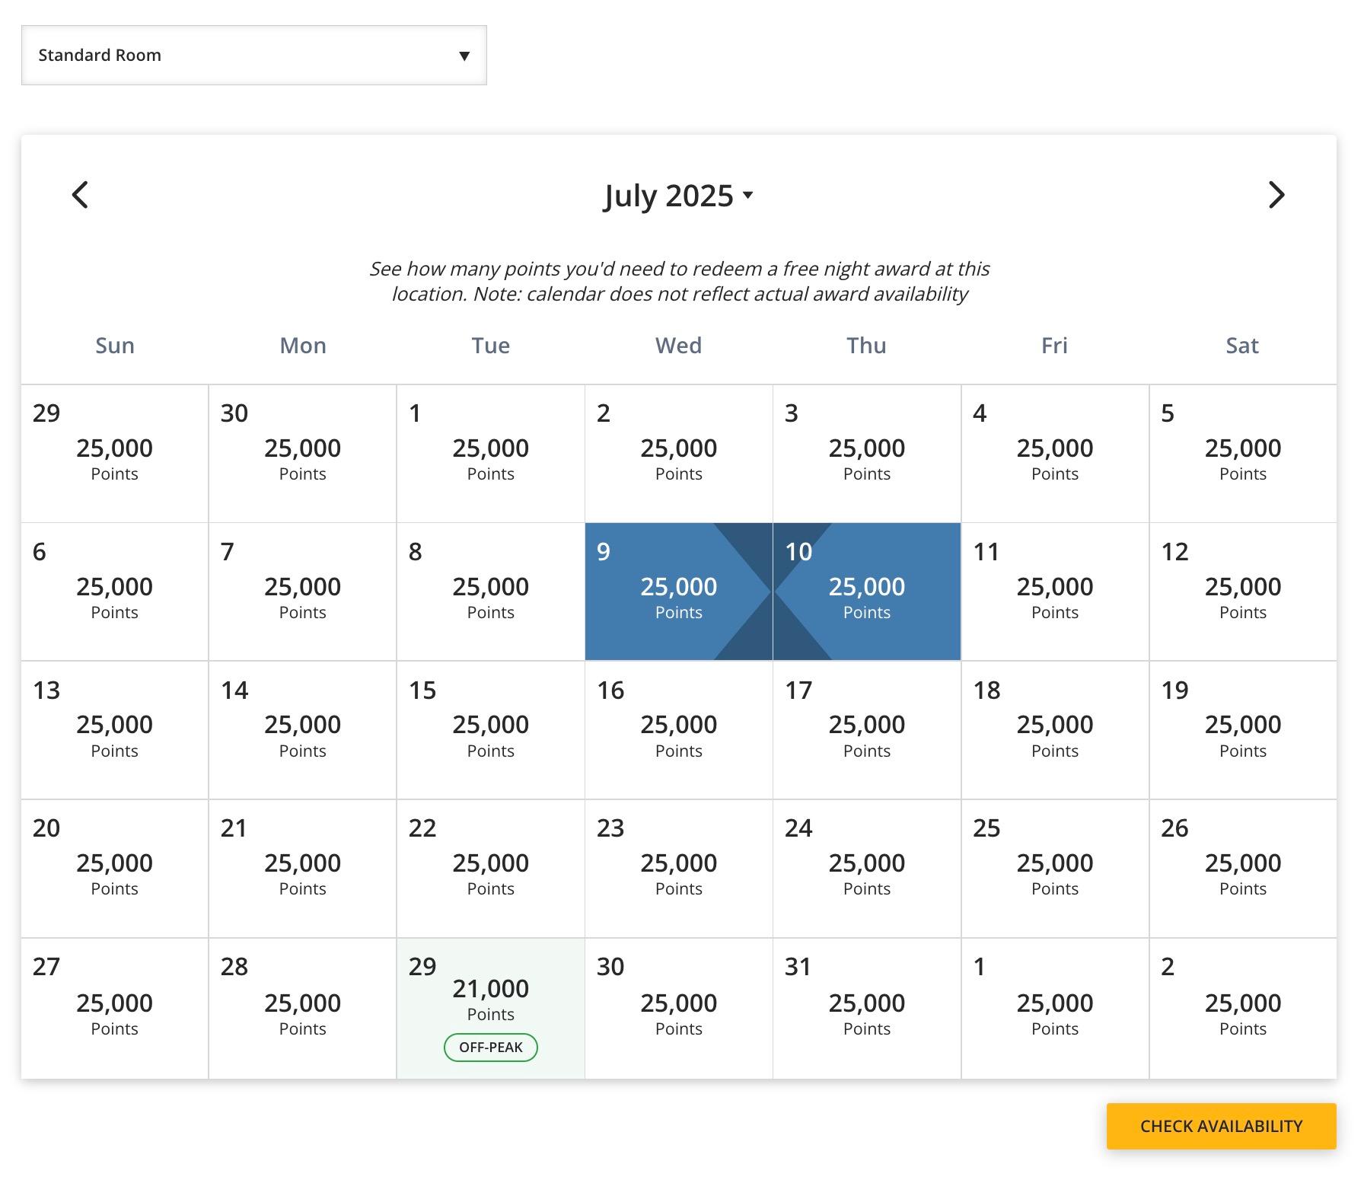Screen dimensions: 1364x1180
Task: Click the Tue column header
Action: pyautogui.click(x=491, y=346)
